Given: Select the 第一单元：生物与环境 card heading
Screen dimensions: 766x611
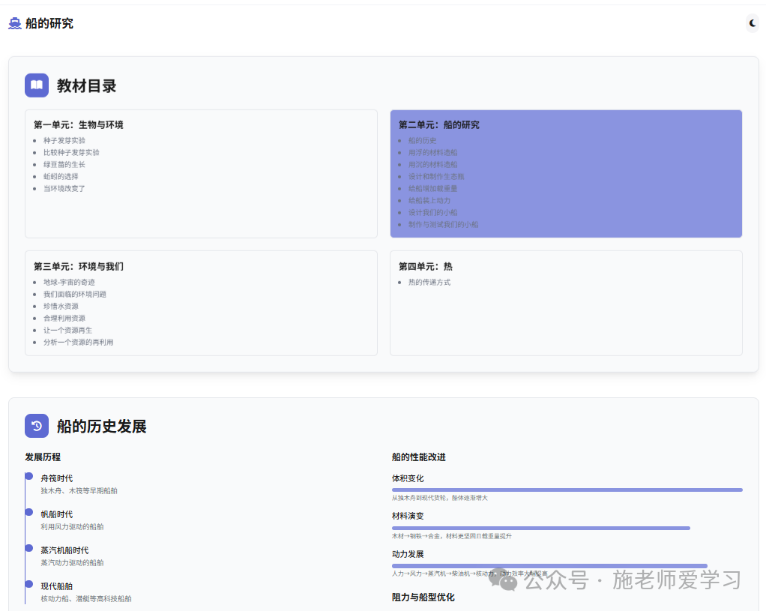Looking at the screenshot, I should (78, 124).
